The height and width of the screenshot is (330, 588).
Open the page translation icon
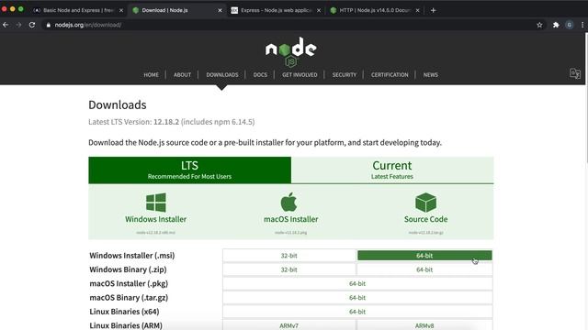575,73
